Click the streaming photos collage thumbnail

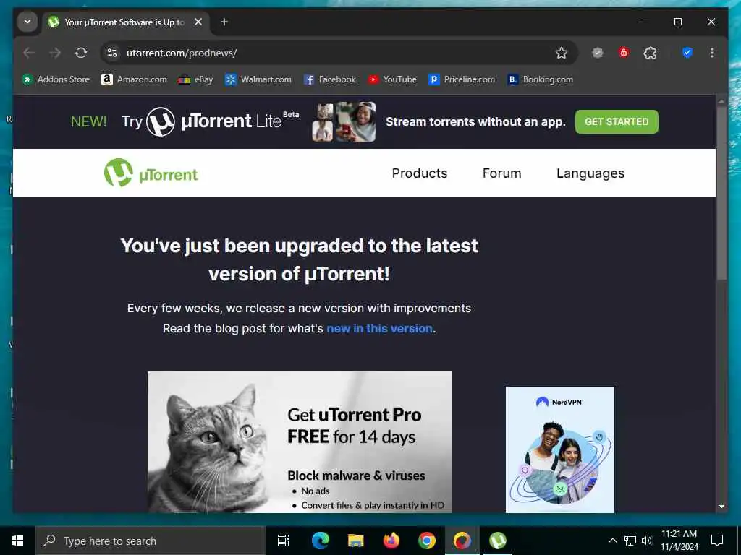point(344,121)
